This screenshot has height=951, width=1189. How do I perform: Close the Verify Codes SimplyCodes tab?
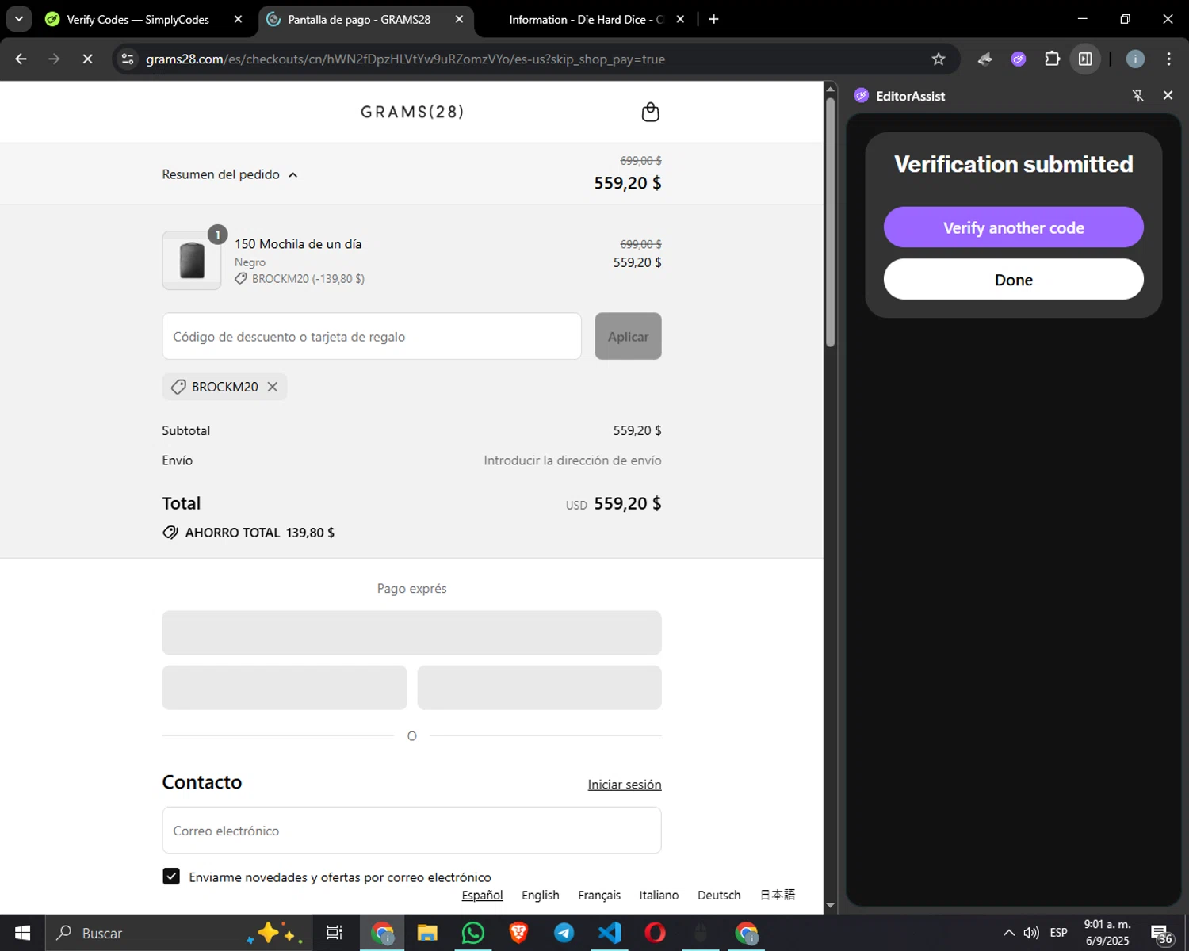point(238,20)
